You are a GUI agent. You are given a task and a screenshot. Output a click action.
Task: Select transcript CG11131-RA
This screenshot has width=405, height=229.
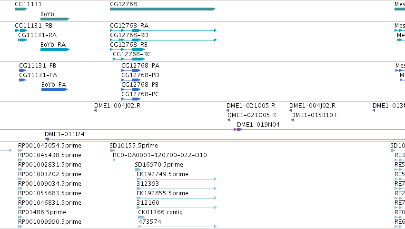tap(23, 40)
